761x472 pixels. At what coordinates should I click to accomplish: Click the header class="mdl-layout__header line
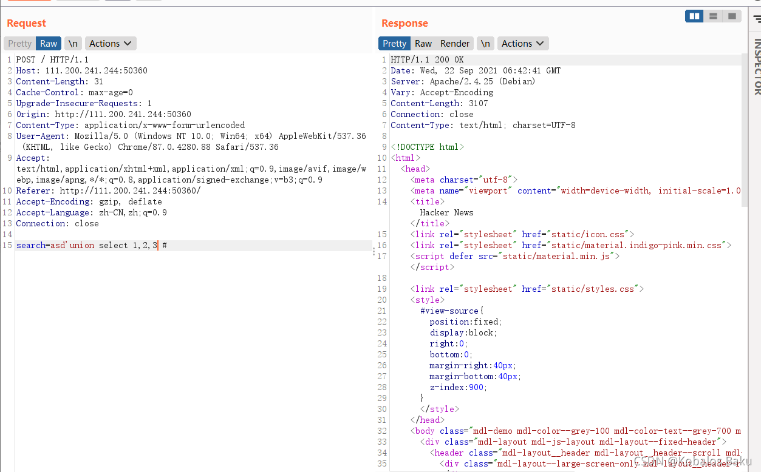(585, 453)
